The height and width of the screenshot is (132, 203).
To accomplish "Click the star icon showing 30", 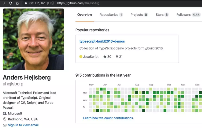I will click(x=105, y=57).
